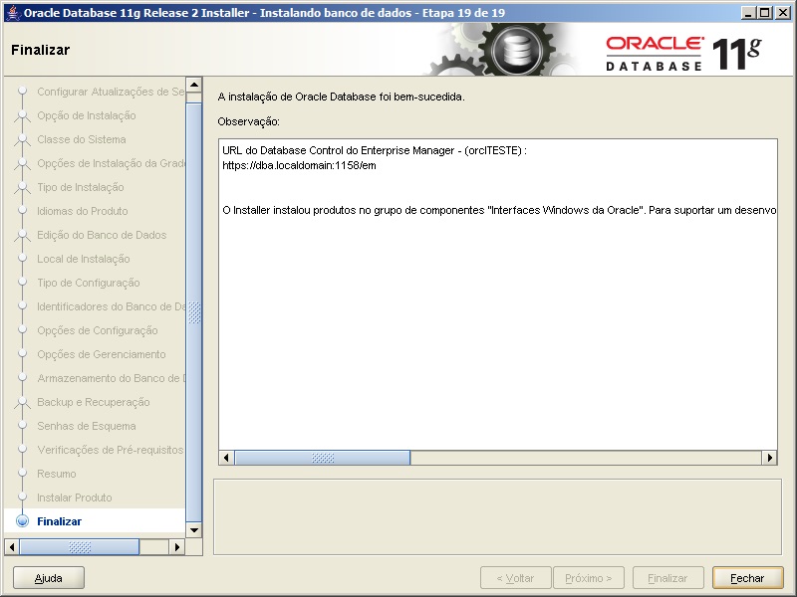Image resolution: width=797 pixels, height=597 pixels.
Task: Click Opções de Instalação da Grade branch icon
Action: 22,164
